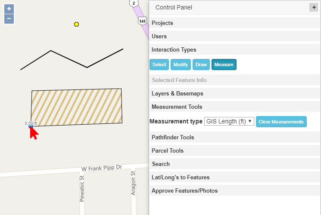Zoom out with the minus map button
321x215 pixels.
(x=9, y=19)
